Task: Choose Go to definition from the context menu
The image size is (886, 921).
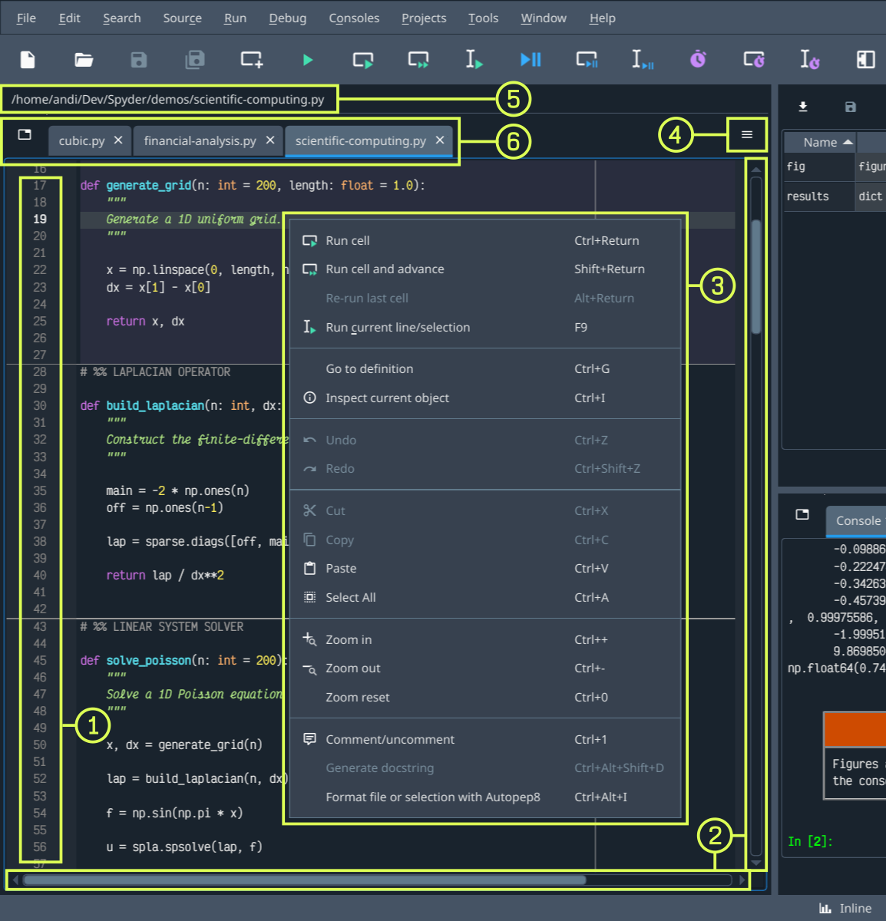Action: 369,368
